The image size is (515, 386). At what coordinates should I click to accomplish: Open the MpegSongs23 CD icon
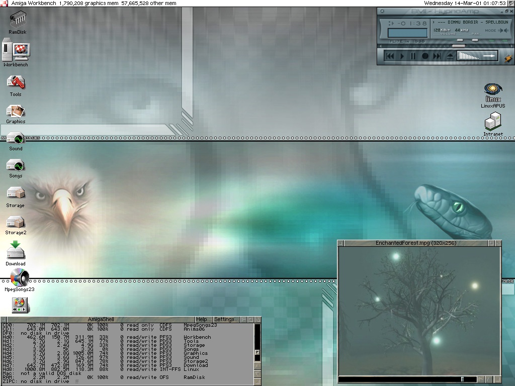click(x=19, y=277)
